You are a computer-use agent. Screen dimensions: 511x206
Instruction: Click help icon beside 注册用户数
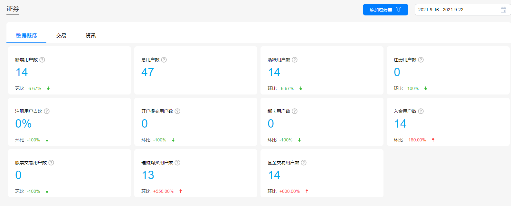[421, 60]
